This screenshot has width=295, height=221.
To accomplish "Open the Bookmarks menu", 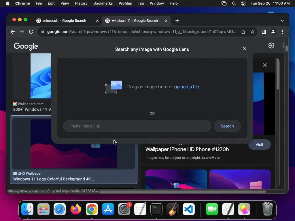I will point(103,3).
